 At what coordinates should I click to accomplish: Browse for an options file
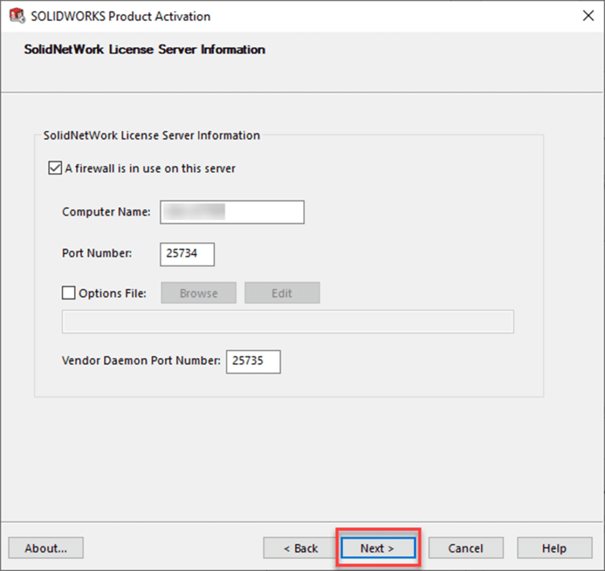point(198,292)
